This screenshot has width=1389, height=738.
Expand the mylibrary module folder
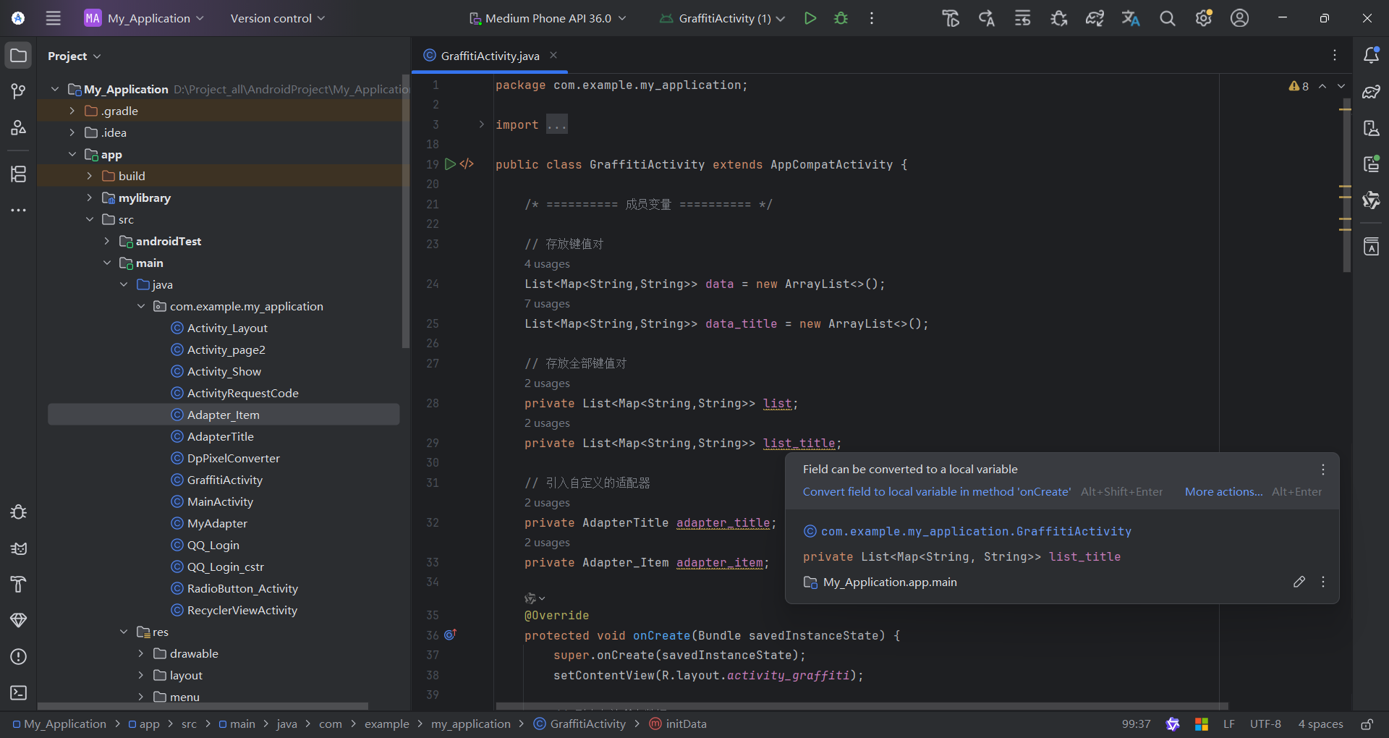click(90, 198)
